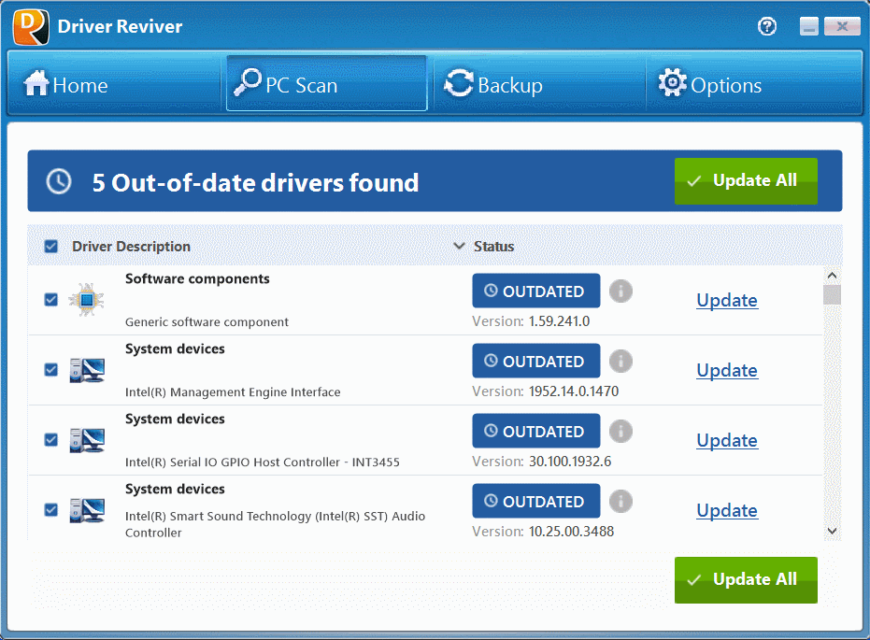
Task: Open the Options gear icon
Action: click(672, 83)
